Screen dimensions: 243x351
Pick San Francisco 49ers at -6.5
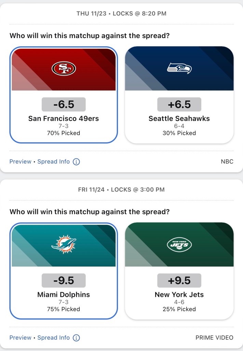point(64,118)
